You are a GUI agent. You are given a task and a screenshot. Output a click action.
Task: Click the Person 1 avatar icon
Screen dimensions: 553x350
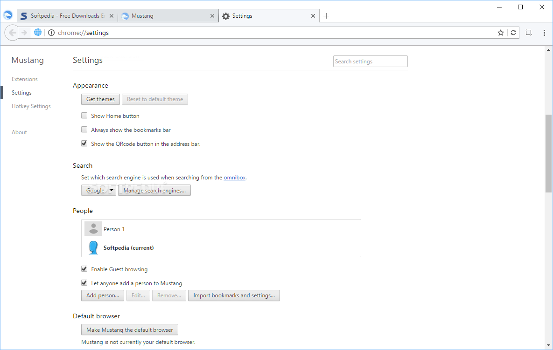tap(93, 228)
